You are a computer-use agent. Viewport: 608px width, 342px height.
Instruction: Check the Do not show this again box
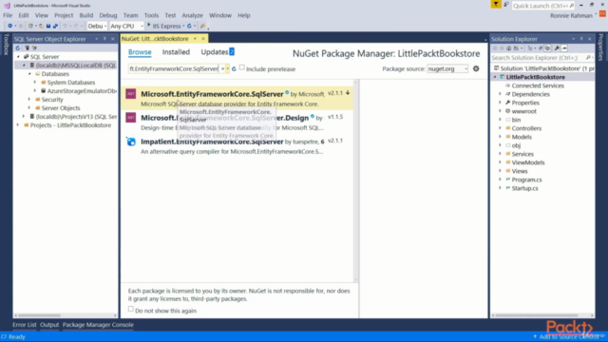(131, 309)
